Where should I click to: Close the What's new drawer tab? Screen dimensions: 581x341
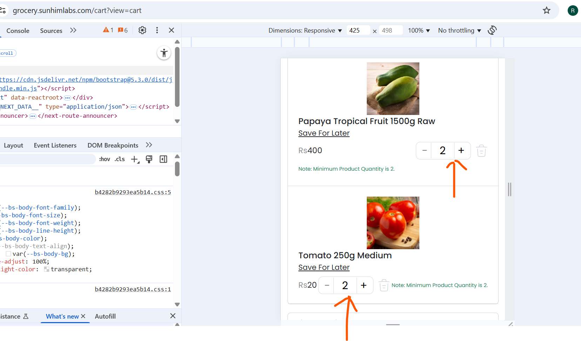[83, 316]
